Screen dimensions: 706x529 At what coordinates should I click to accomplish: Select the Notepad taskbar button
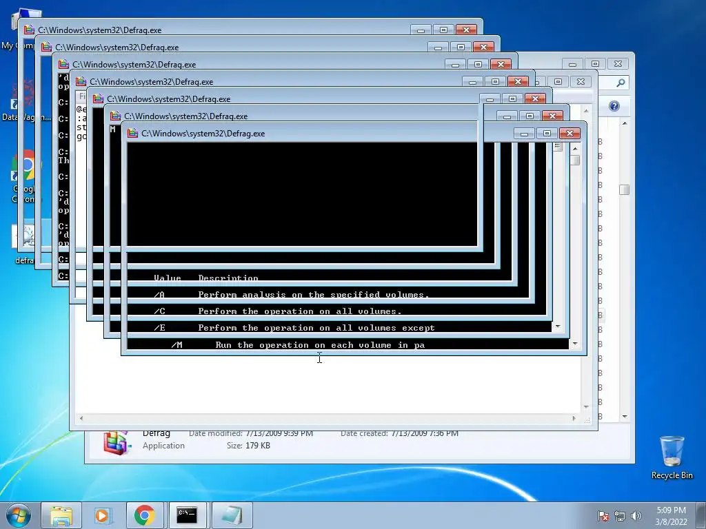point(232,515)
